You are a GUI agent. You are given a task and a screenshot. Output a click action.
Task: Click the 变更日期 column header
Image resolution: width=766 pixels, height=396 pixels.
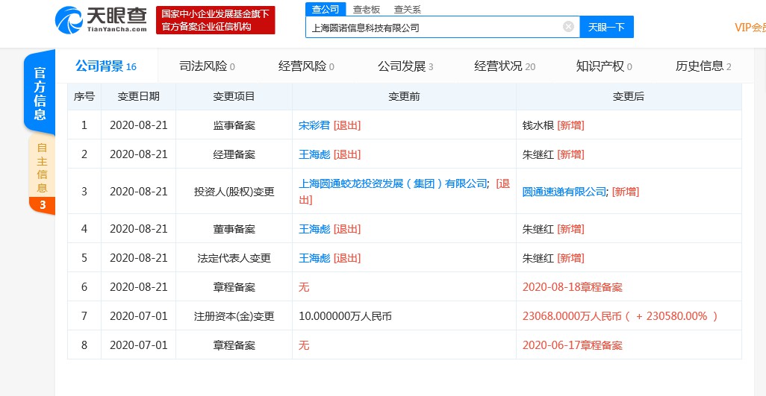(138, 96)
